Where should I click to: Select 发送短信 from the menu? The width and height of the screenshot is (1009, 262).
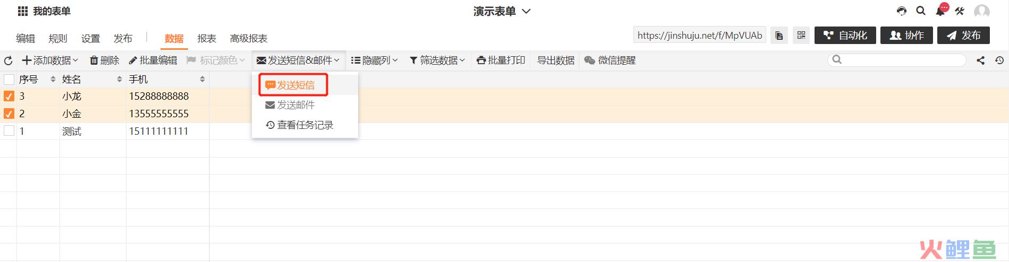[x=304, y=85]
